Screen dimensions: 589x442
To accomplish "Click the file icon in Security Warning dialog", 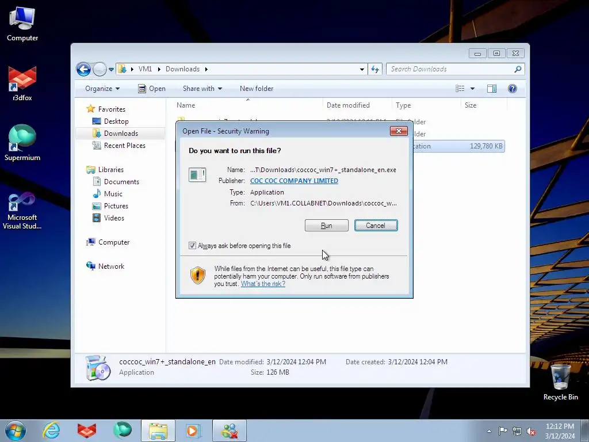I will (x=198, y=175).
